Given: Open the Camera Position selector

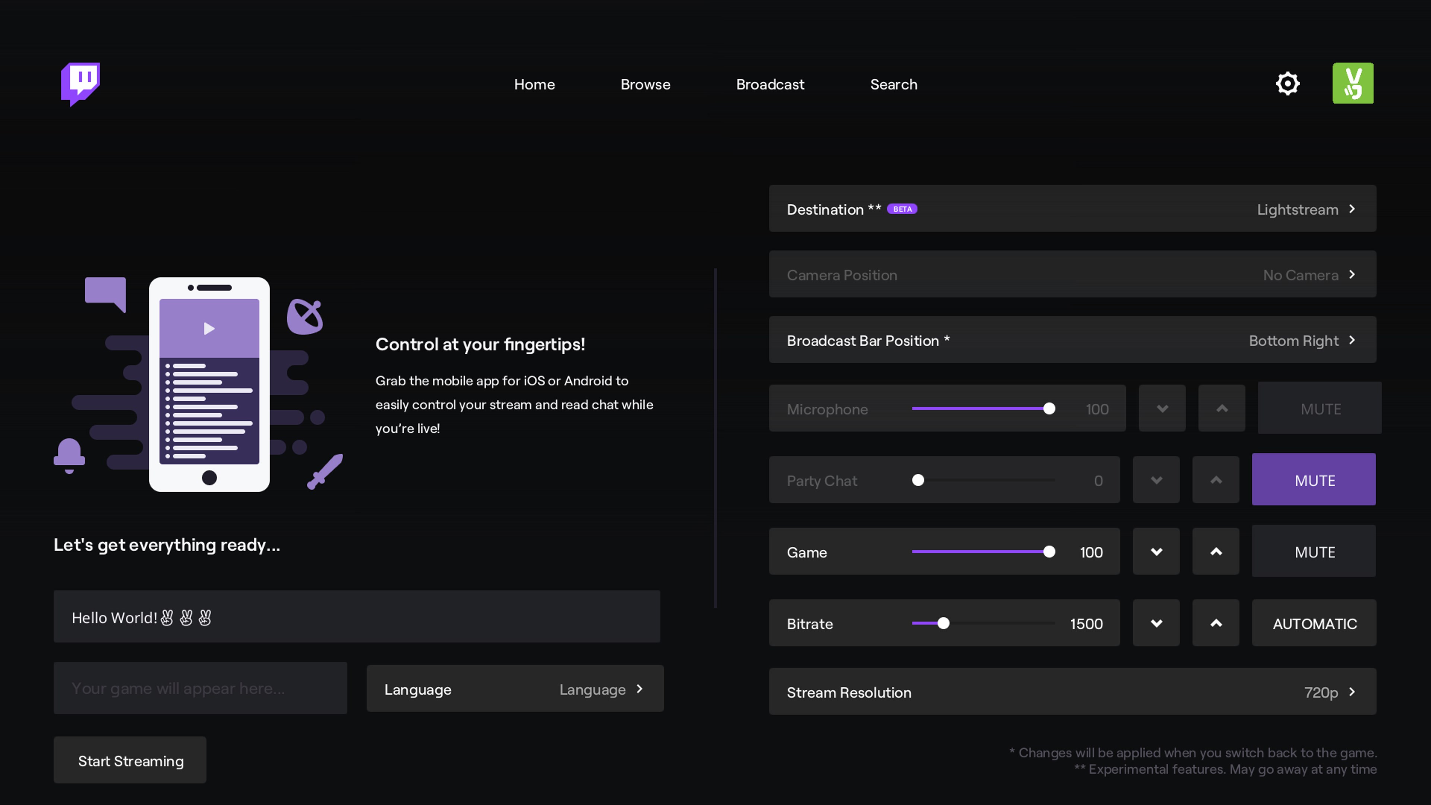Looking at the screenshot, I should coord(1072,274).
